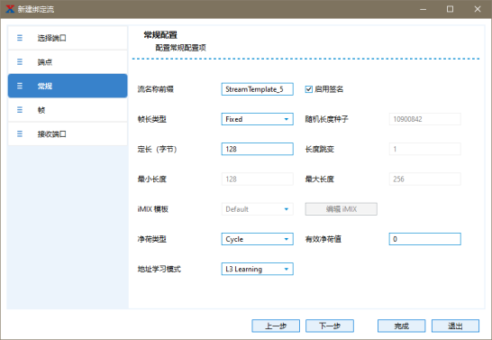The width and height of the screenshot is (492, 340).
Task: Click the 常规配置 heading text
Action: 160,35
